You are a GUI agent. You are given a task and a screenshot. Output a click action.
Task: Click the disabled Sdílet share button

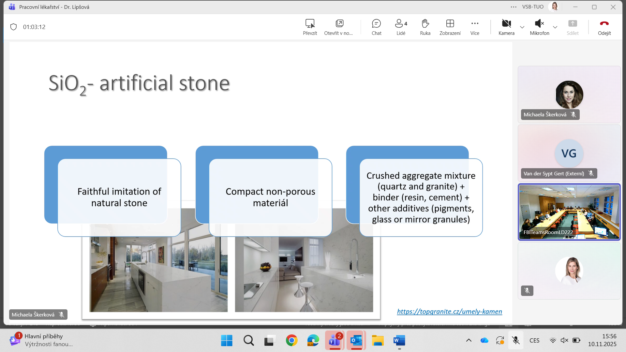click(573, 27)
